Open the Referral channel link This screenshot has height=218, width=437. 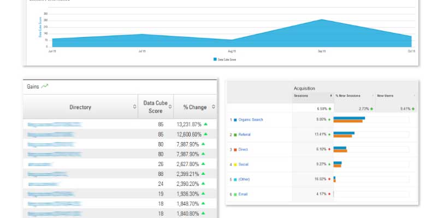click(x=244, y=134)
